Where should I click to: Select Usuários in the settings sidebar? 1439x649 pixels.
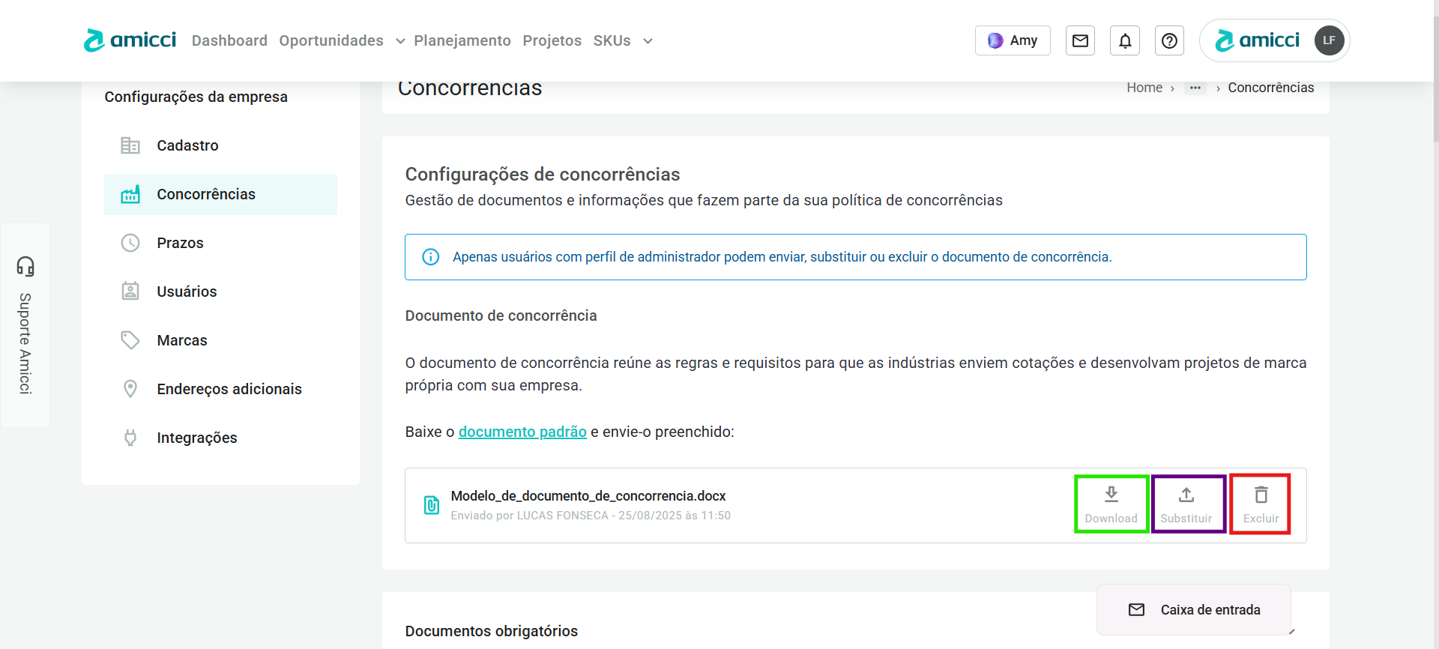[x=187, y=292]
